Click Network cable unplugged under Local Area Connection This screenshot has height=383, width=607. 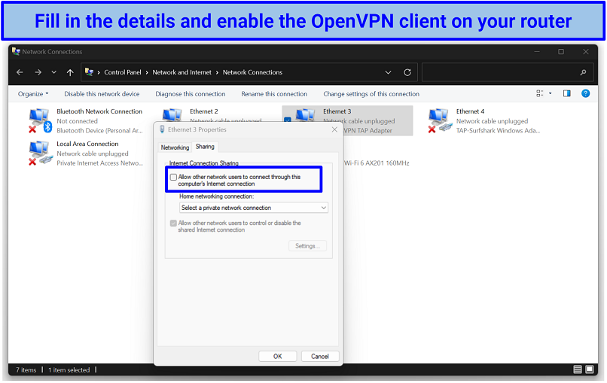(92, 154)
